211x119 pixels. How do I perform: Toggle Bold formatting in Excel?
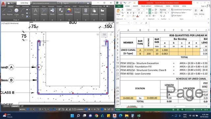tap(128, 13)
